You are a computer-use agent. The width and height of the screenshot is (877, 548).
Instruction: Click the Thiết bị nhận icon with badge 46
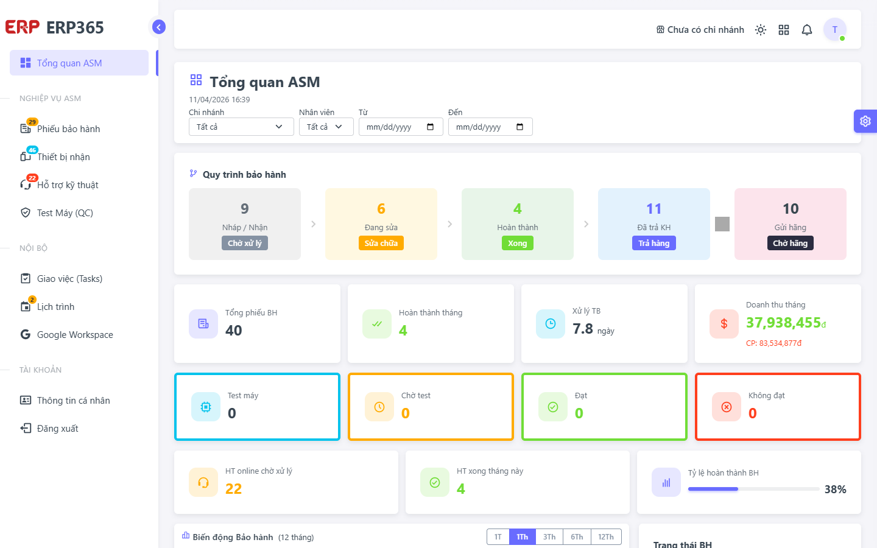pyautogui.click(x=26, y=156)
